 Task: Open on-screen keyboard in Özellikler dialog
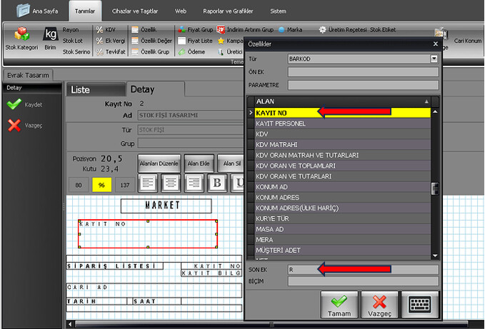[x=420, y=305]
